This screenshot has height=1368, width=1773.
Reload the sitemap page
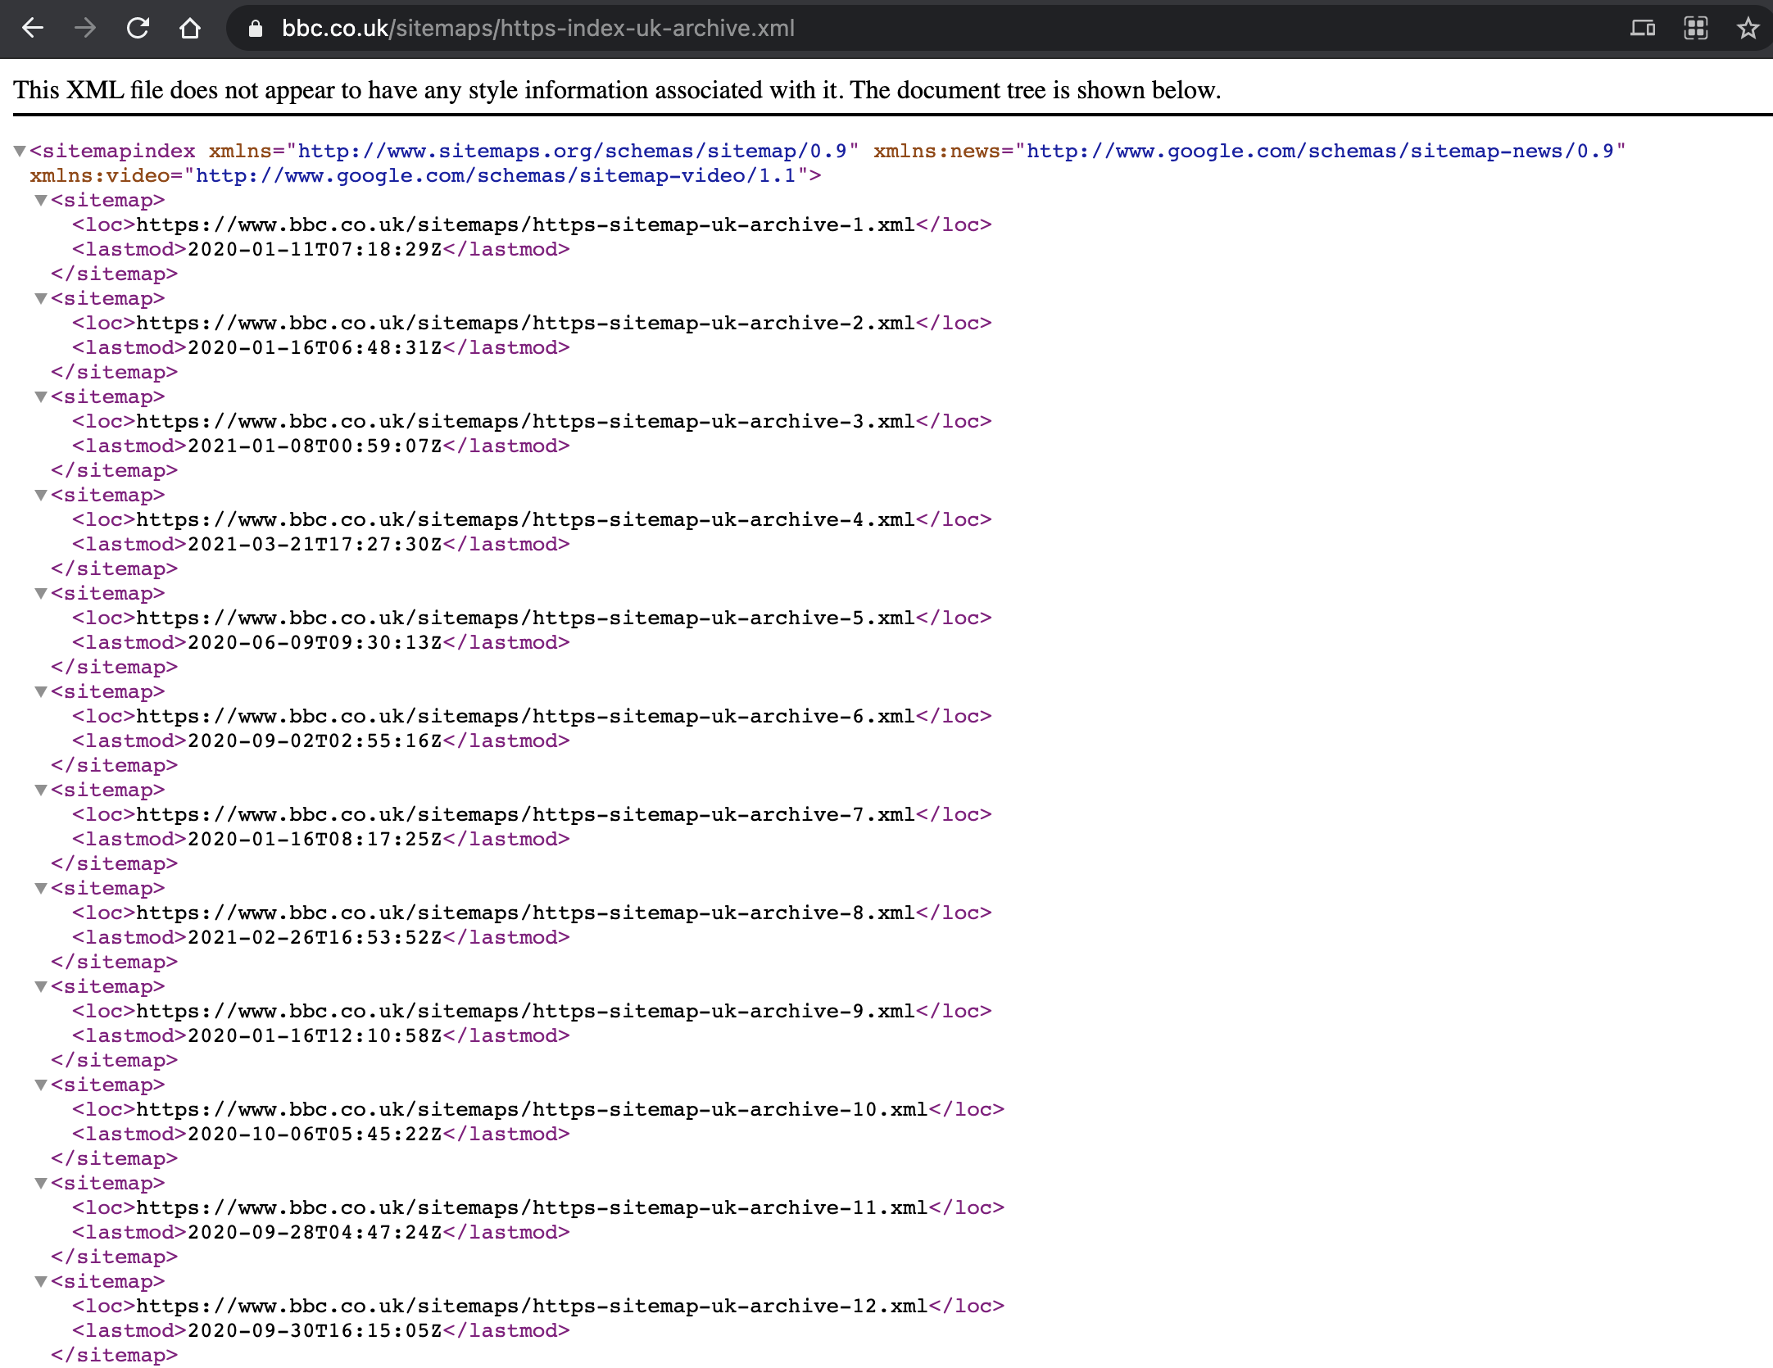(x=138, y=29)
